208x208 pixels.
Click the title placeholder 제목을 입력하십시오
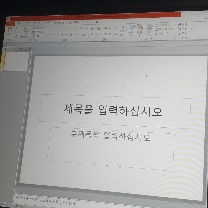(x=115, y=112)
